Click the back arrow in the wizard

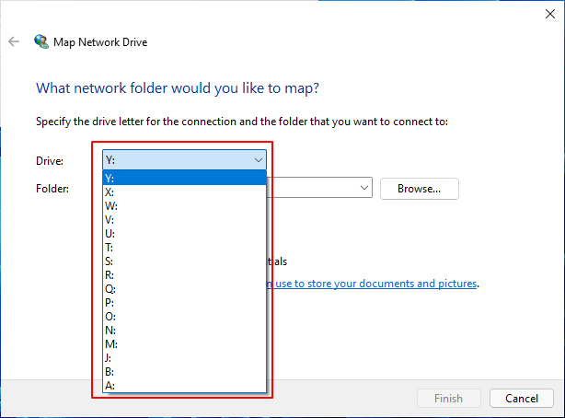coord(14,41)
